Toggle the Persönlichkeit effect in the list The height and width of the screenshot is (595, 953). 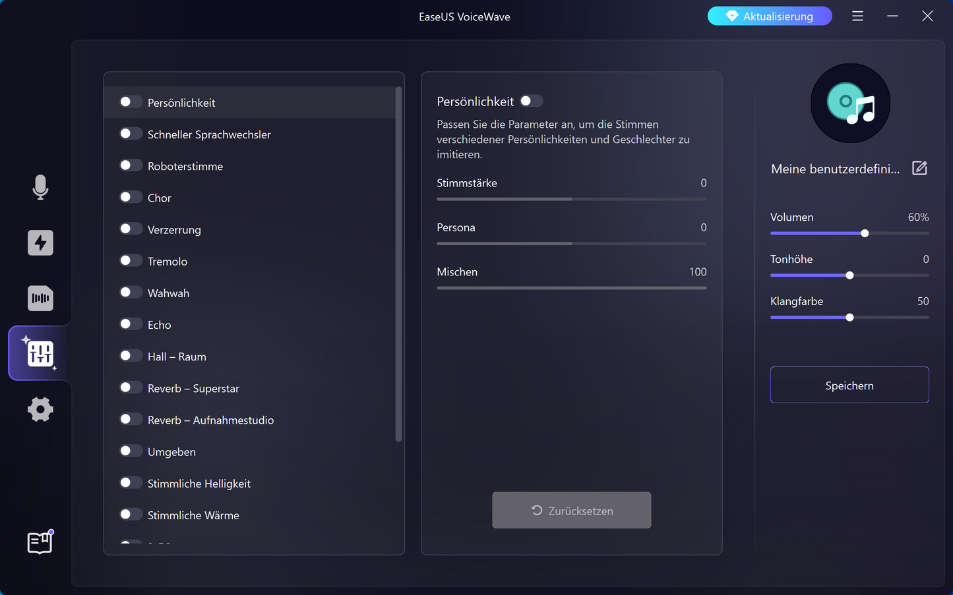tap(131, 101)
